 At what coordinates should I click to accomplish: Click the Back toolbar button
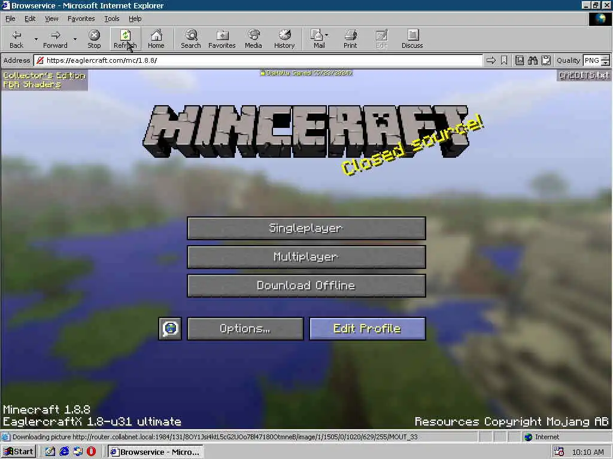tap(16, 39)
